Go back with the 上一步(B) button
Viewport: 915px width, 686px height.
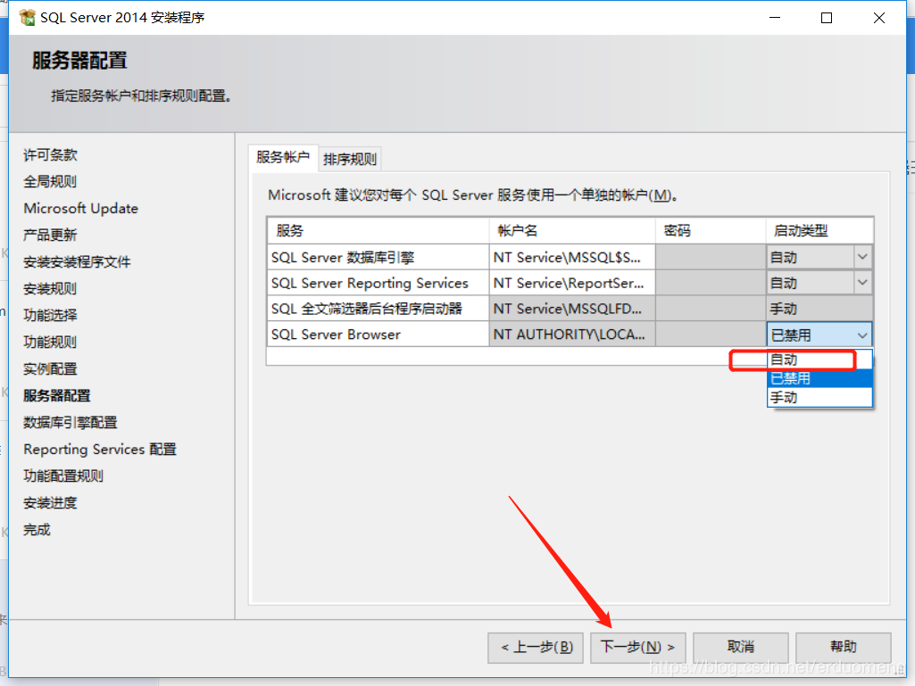click(536, 648)
